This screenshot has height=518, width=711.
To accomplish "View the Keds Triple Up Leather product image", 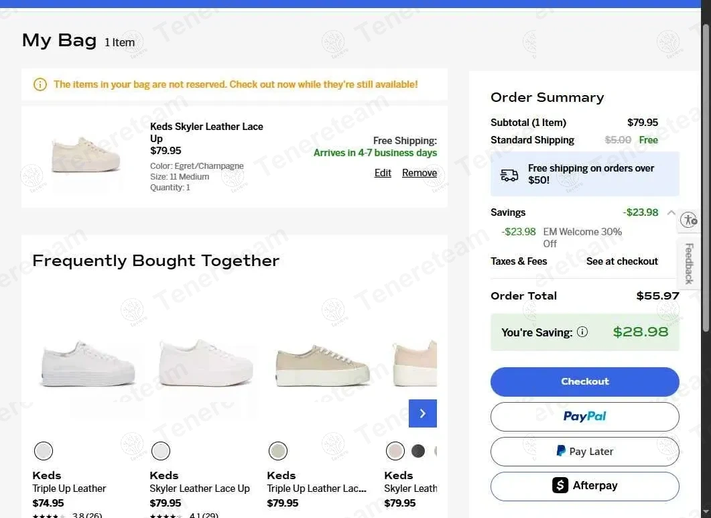I will (88, 364).
